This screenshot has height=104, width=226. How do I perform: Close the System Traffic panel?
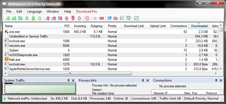coord(73,80)
